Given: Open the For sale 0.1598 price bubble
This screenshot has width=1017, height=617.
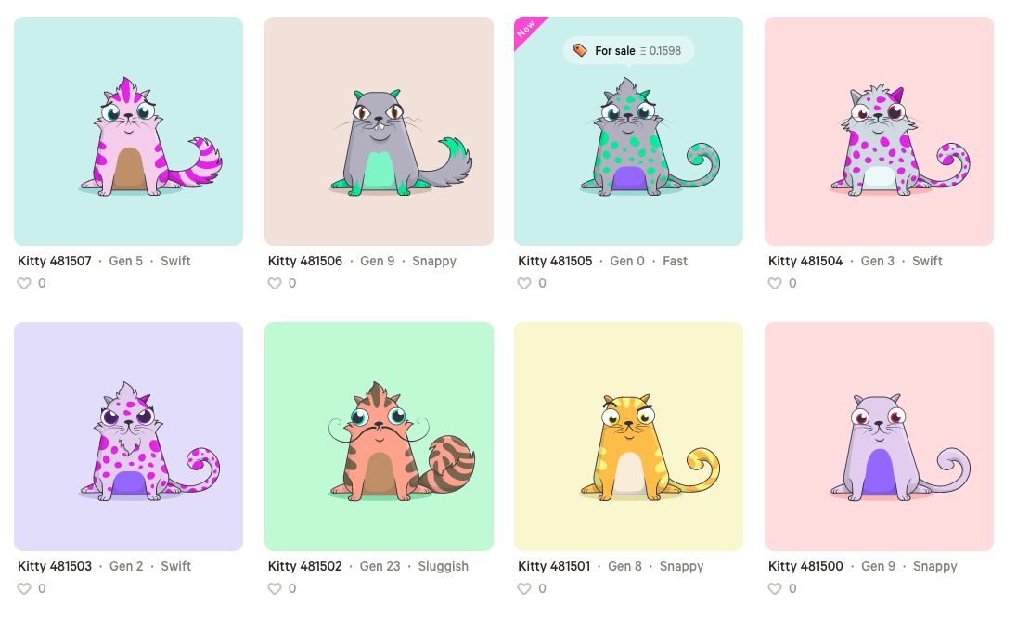Looking at the screenshot, I should pos(628,51).
